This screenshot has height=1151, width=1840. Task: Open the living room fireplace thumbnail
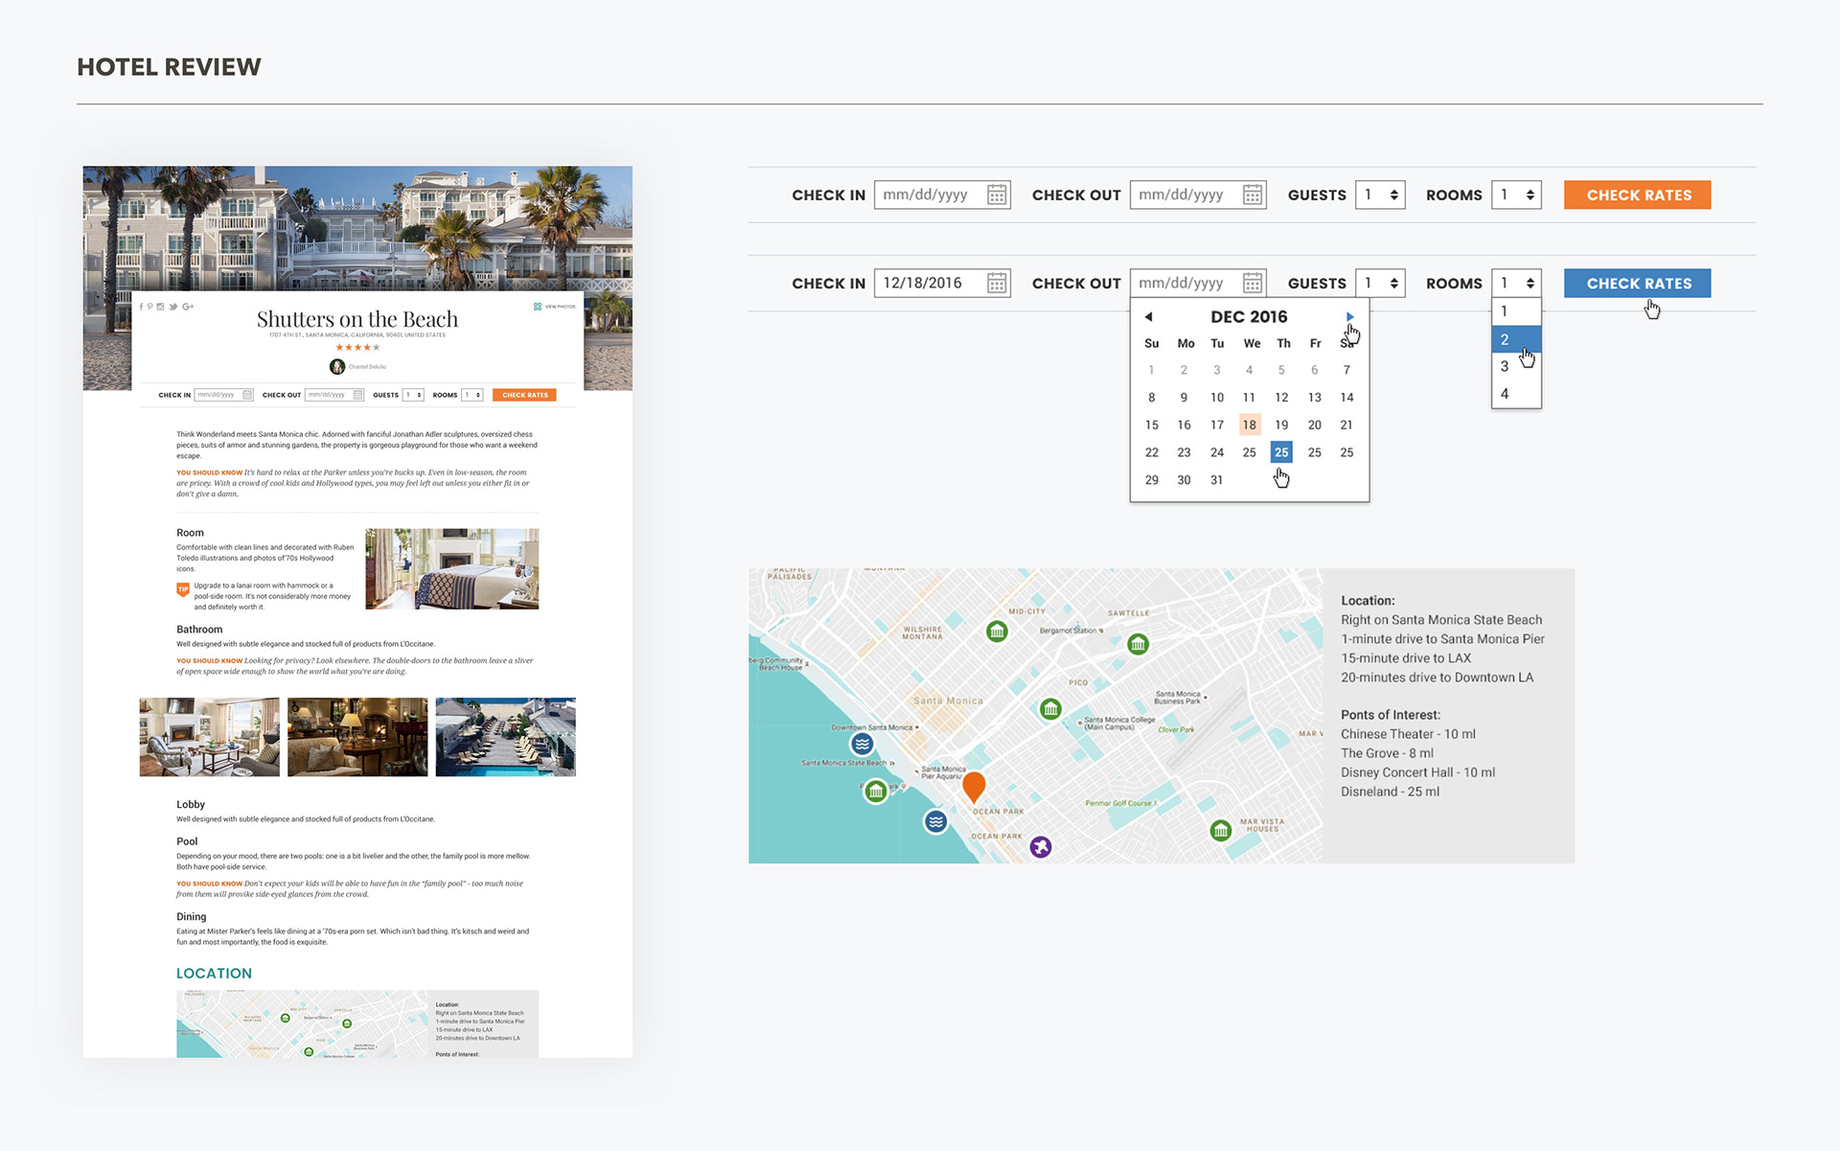[x=209, y=737]
